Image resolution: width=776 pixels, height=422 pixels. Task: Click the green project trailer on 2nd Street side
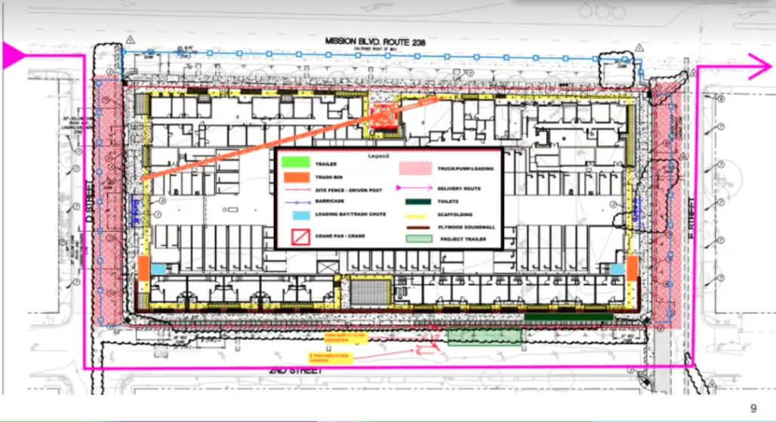click(484, 337)
